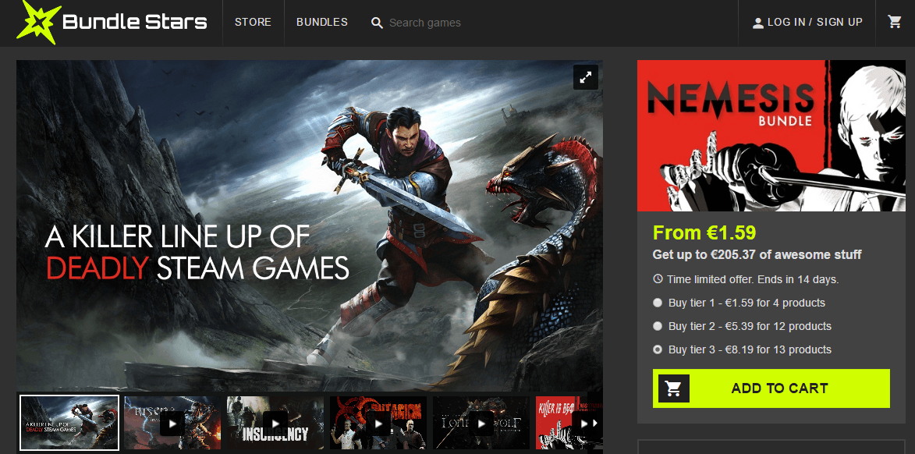Open the BUNDLES menu item

(322, 22)
